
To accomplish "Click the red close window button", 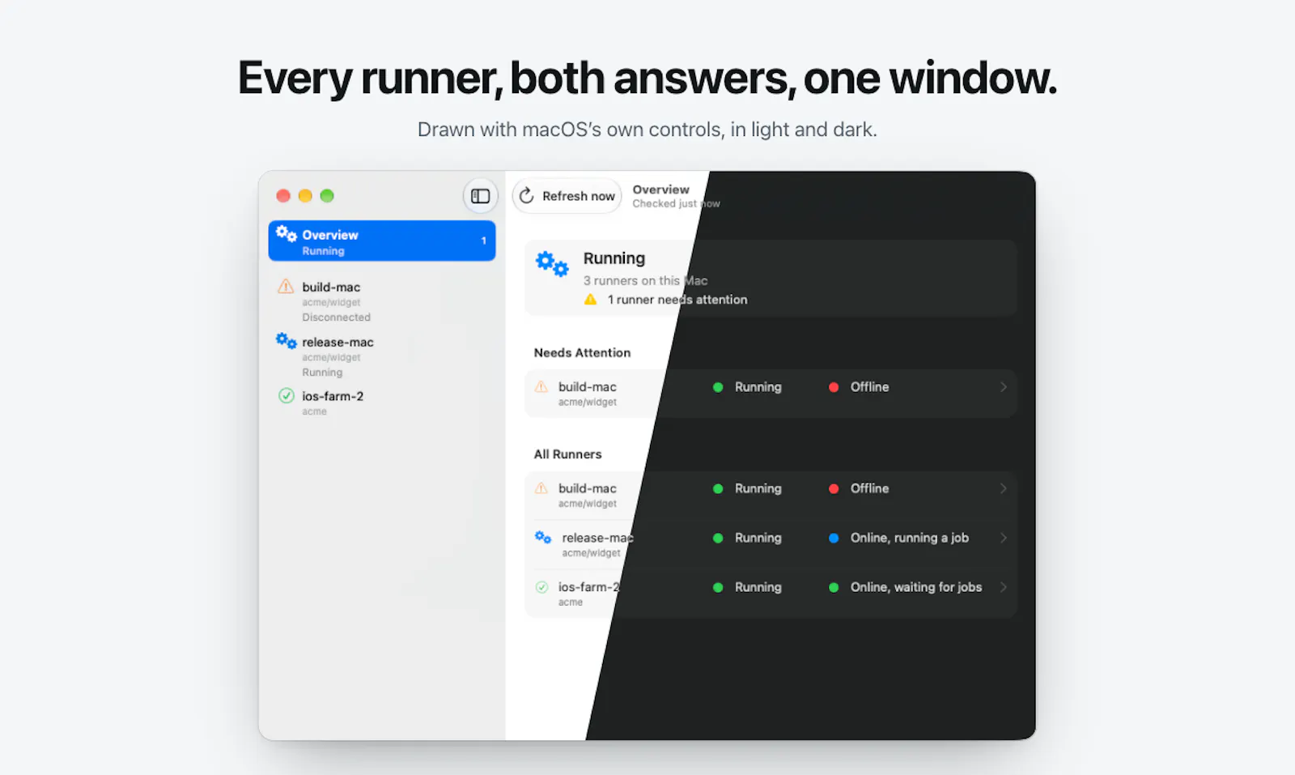I will pos(283,195).
